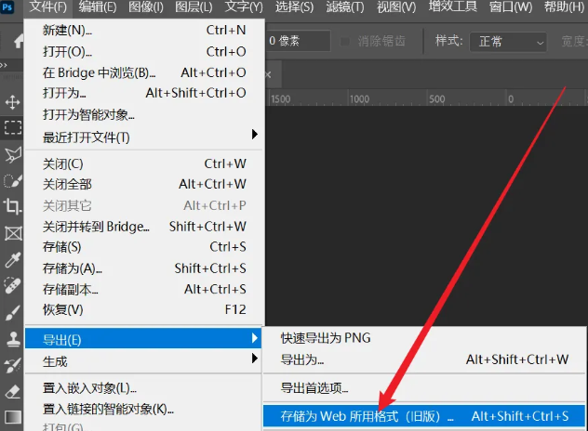Choose 关闭全部 menu entry

144,184
